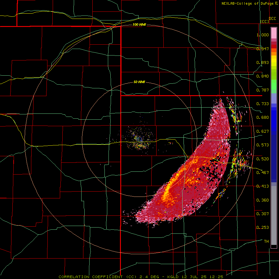Click the gray lower segment of color bar
The image size is (279, 279).
tap(274, 215)
